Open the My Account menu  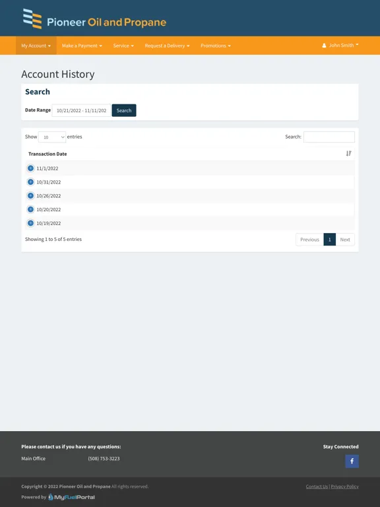pyautogui.click(x=36, y=46)
